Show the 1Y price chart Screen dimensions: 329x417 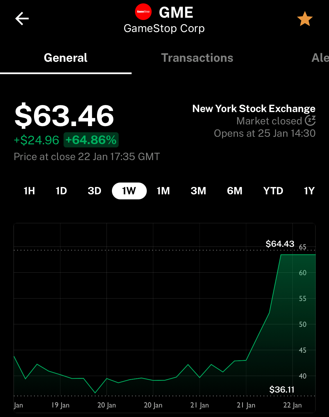(309, 191)
